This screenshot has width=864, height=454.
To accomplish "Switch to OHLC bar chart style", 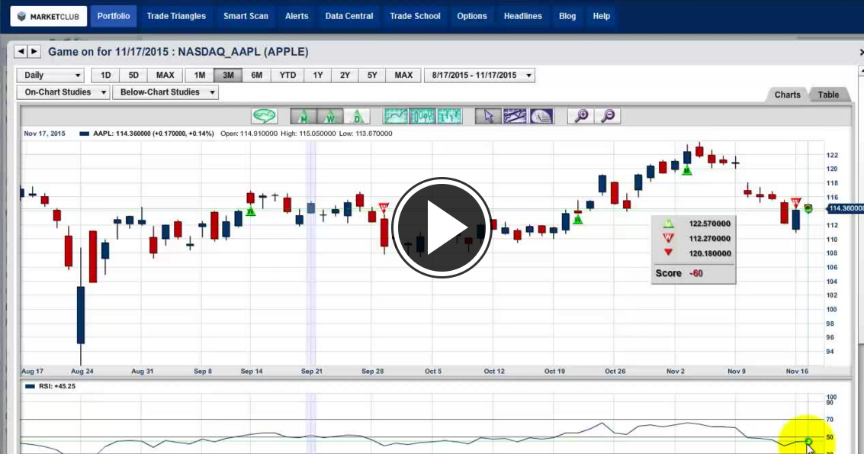I will 449,116.
